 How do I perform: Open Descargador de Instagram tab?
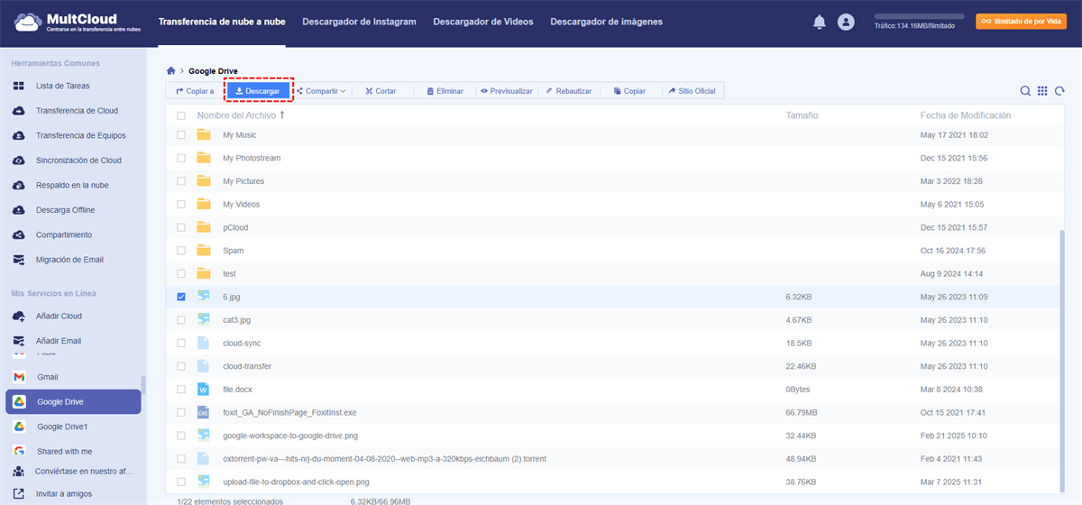[359, 22]
